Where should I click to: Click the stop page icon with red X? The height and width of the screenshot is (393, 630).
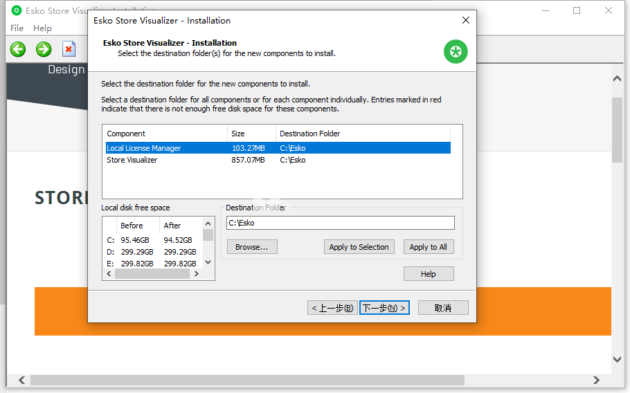[69, 49]
